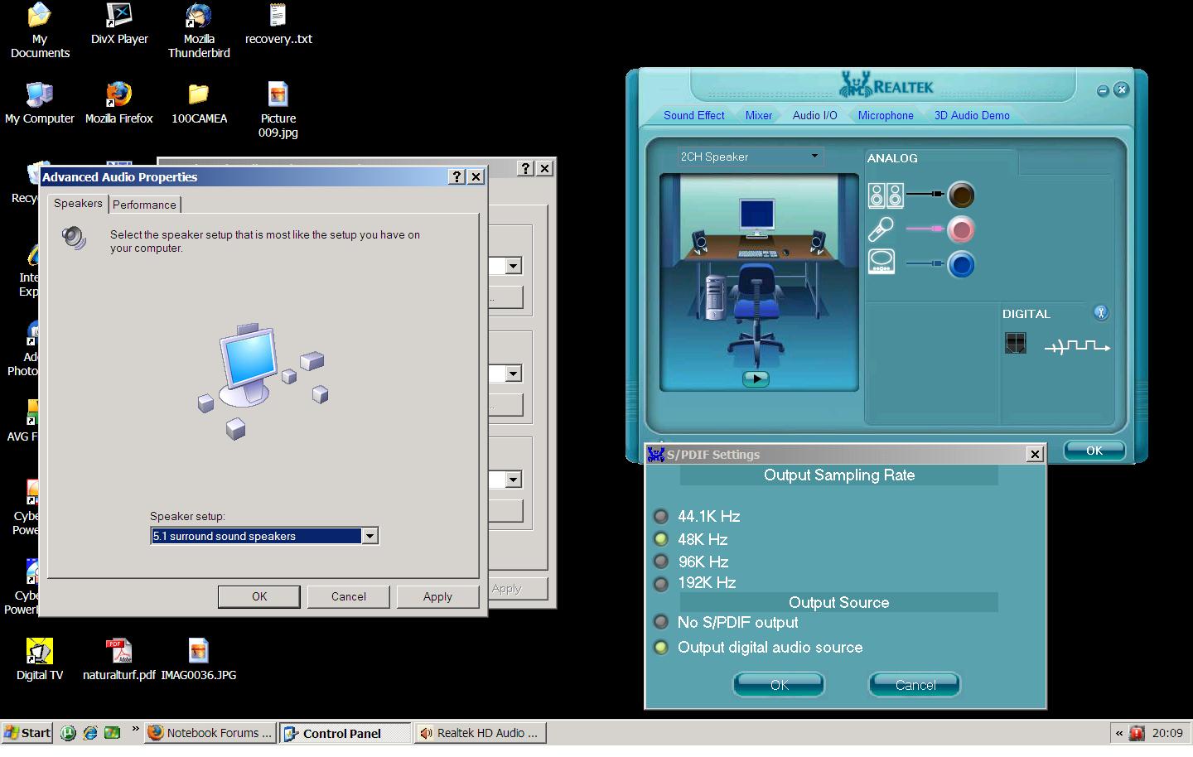The width and height of the screenshot is (1193, 757).
Task: Open first dropdown in background dialog
Action: pos(514,266)
